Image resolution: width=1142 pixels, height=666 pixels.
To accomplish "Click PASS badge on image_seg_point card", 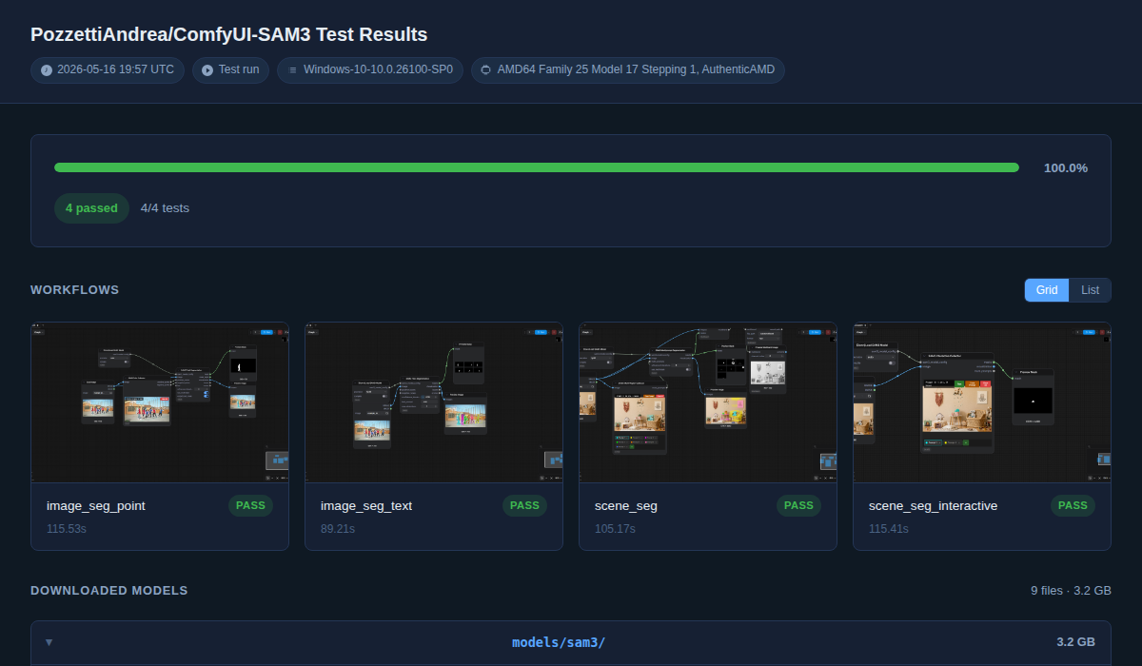I will coord(250,506).
